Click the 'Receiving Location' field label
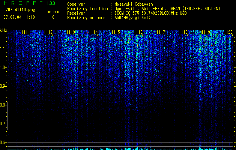Viewport: 236px width, 150px height. 87,9
